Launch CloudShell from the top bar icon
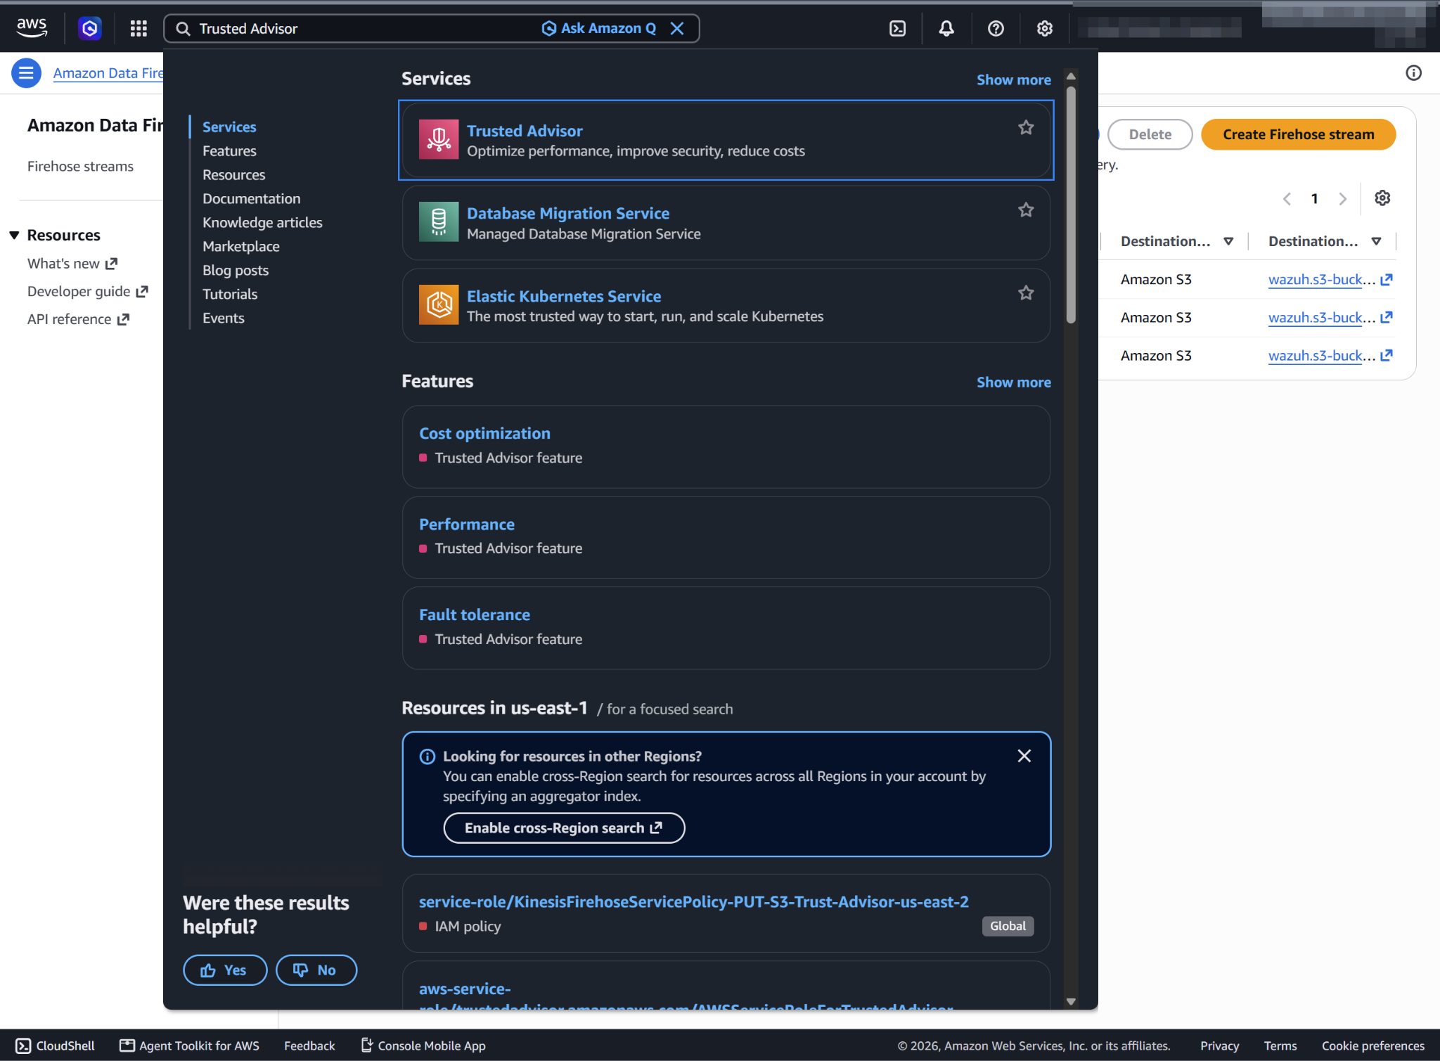 [x=897, y=28]
